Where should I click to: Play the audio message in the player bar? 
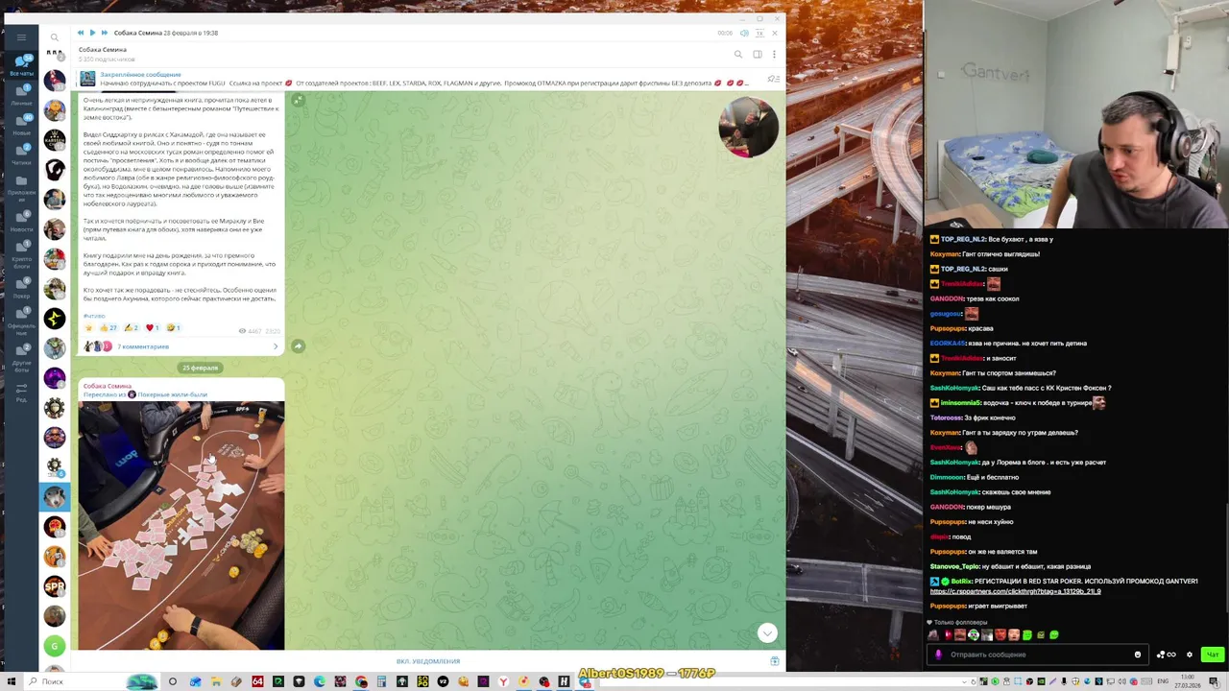click(92, 33)
